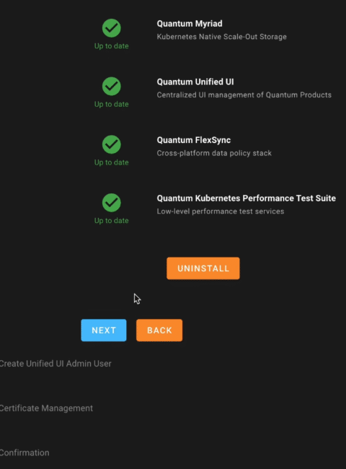Click the Kubernetes Native Scale-Out Storage description
This screenshot has width=346, height=469.
[x=222, y=37]
